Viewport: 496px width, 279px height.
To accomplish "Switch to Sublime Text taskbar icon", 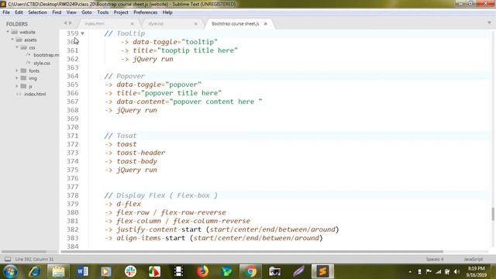I will (322, 271).
